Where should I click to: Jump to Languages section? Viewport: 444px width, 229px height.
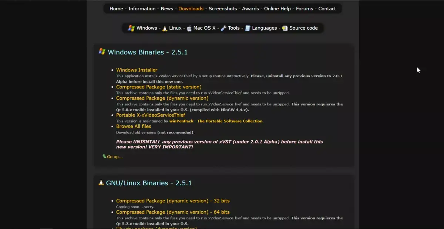click(x=265, y=28)
